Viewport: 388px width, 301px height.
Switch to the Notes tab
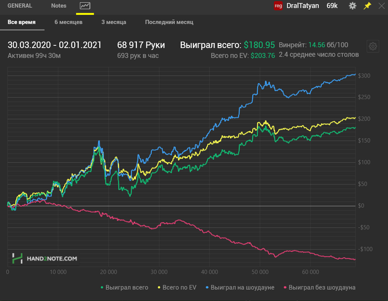coord(59,6)
